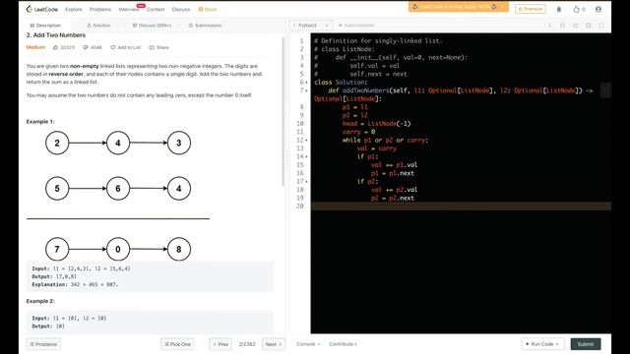This screenshot has height=354, width=630.
Task: Open Interview in top navigation
Action: (129, 9)
